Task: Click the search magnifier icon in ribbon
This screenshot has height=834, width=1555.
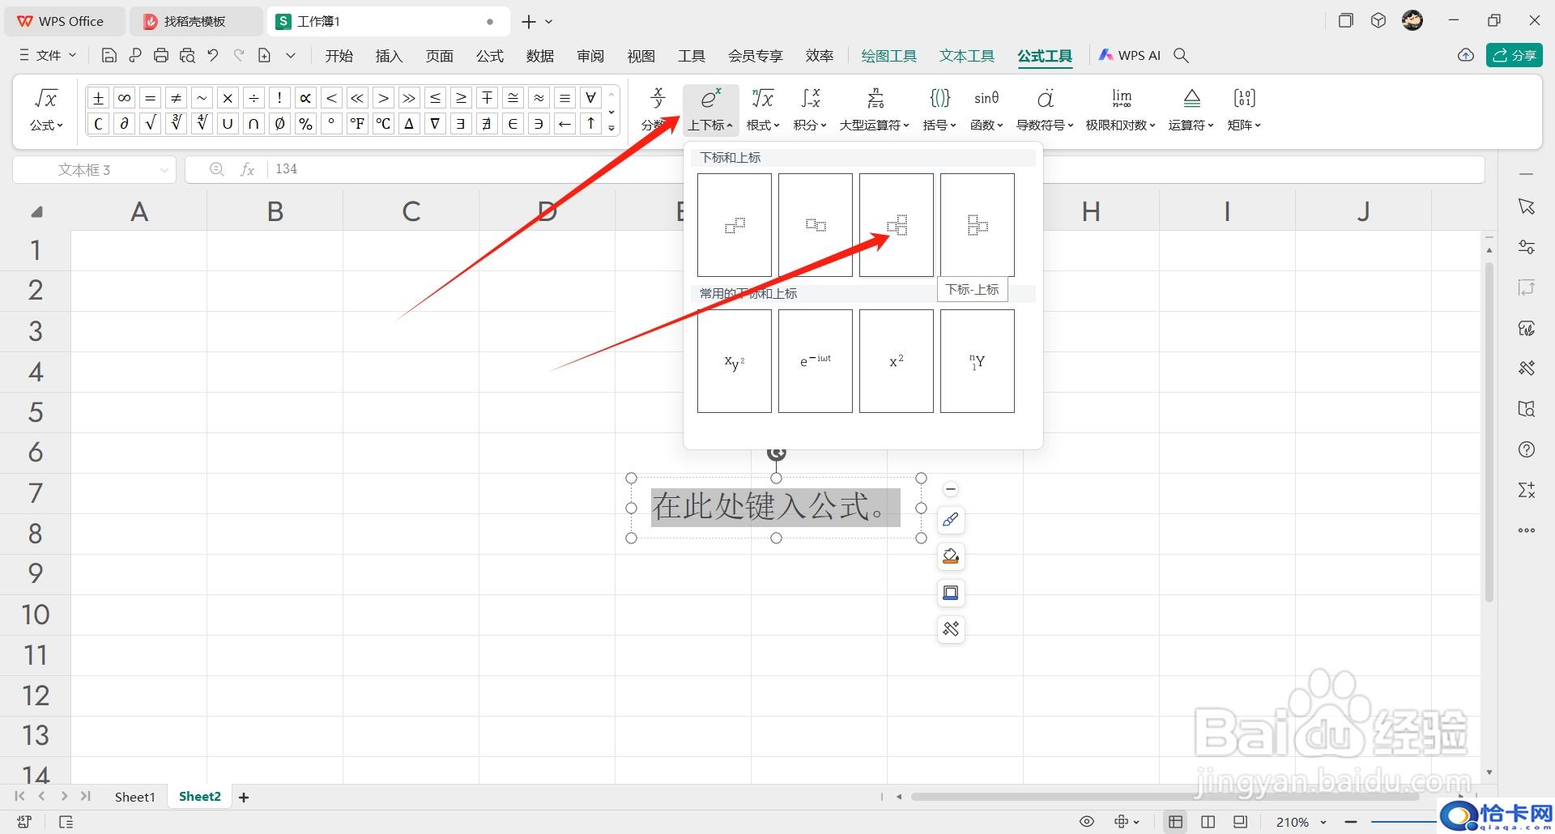Action: click(1182, 56)
